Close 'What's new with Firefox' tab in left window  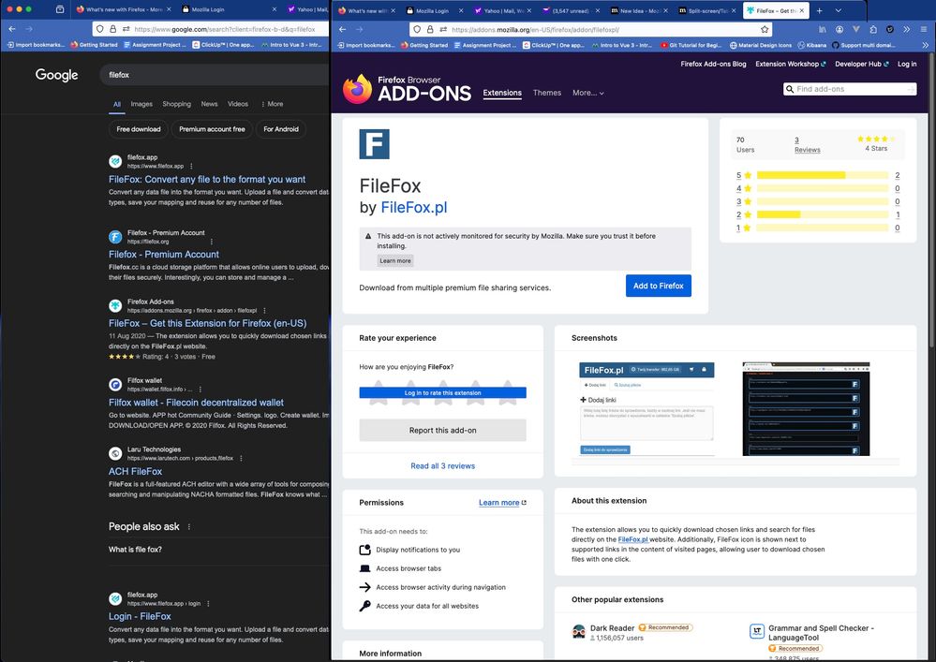pyautogui.click(x=169, y=9)
